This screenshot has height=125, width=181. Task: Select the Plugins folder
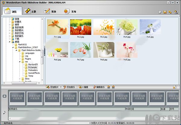click(28, 59)
